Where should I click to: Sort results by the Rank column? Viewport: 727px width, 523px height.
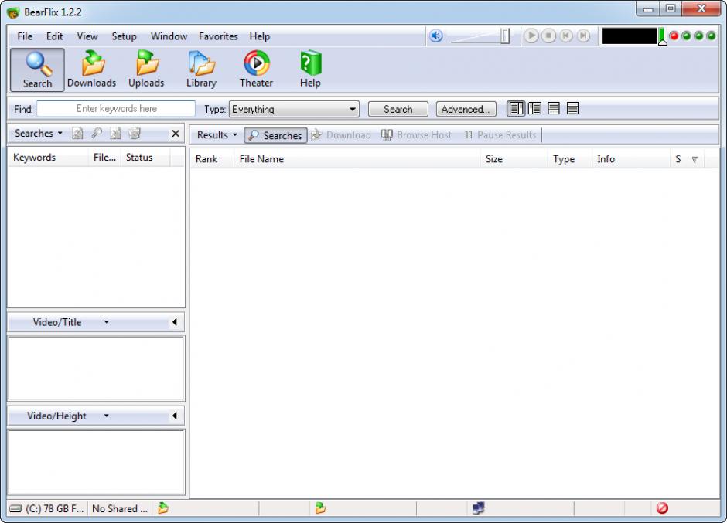click(212, 159)
